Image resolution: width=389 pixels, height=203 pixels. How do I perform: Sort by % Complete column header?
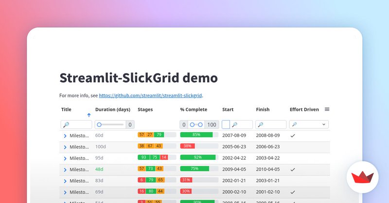[194, 109]
